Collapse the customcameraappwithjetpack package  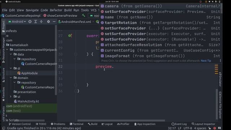(7, 50)
